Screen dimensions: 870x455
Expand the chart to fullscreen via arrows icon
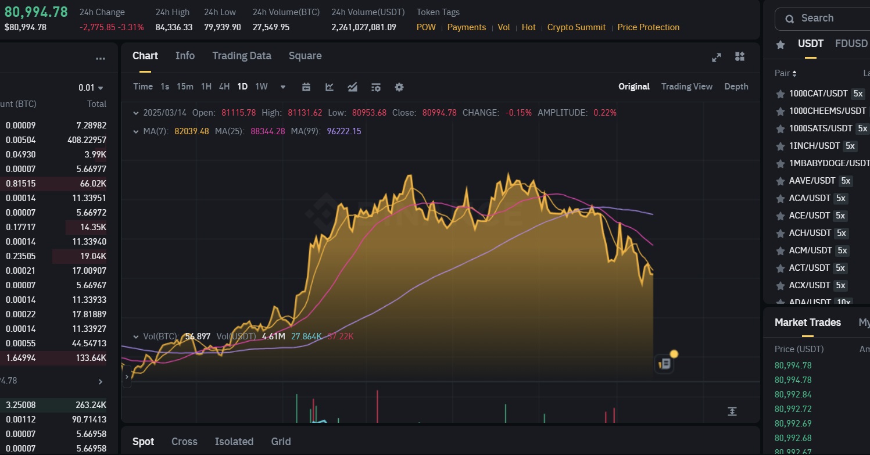[x=716, y=57]
